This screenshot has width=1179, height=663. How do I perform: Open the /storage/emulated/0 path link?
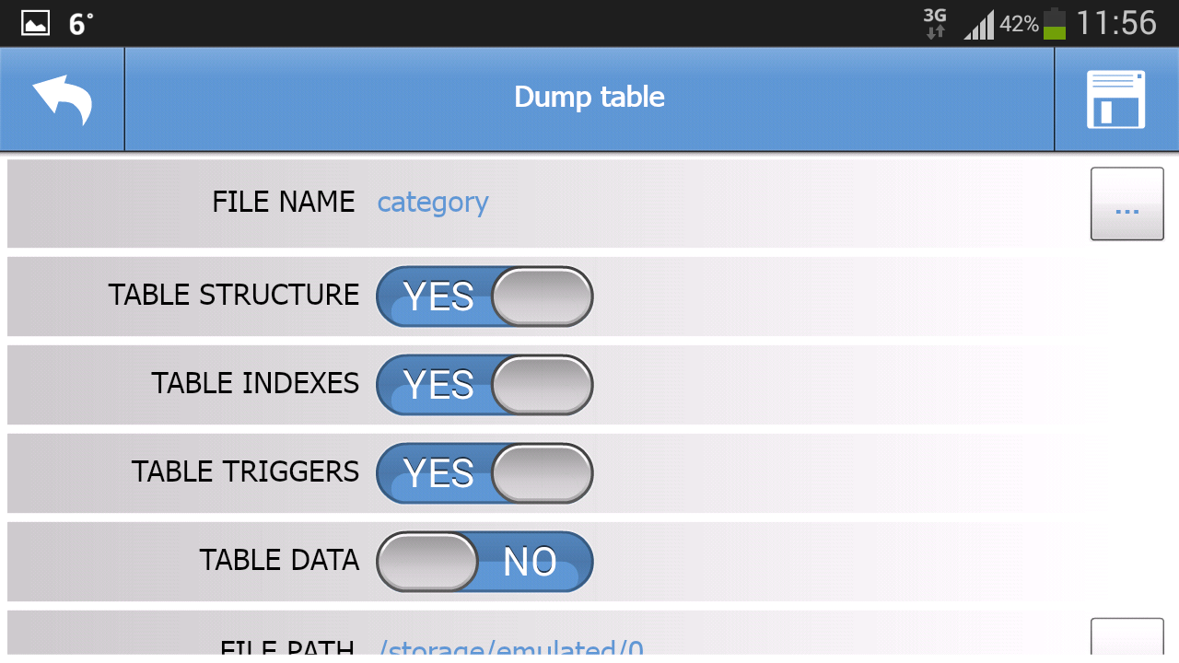(513, 649)
